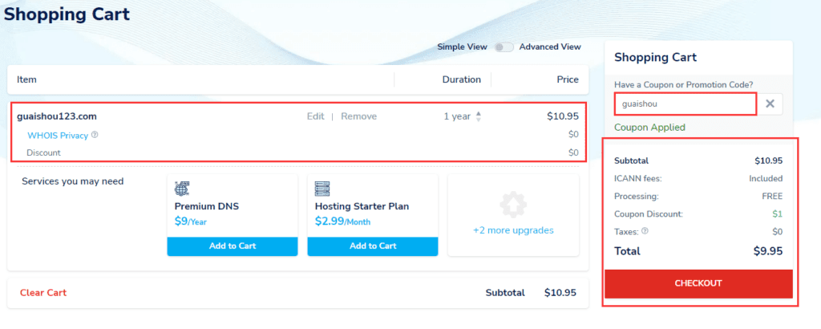Click the coupon code input field
The width and height of the screenshot is (821, 329).
(x=685, y=104)
